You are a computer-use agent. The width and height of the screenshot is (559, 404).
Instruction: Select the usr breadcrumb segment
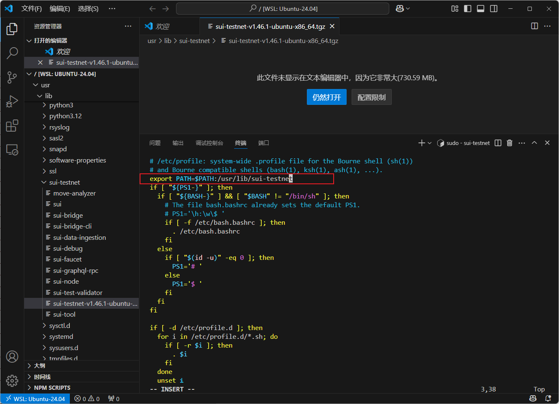point(152,41)
